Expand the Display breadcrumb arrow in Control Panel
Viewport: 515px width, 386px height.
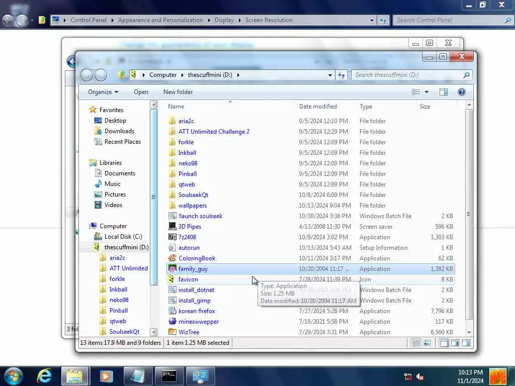click(x=239, y=20)
